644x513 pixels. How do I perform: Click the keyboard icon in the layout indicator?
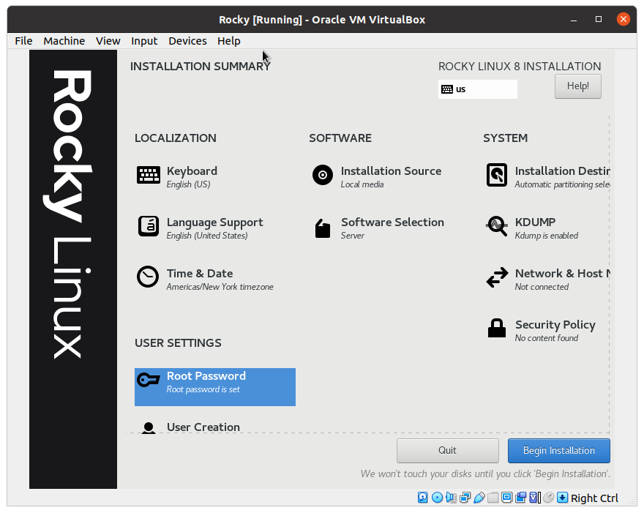tap(447, 89)
